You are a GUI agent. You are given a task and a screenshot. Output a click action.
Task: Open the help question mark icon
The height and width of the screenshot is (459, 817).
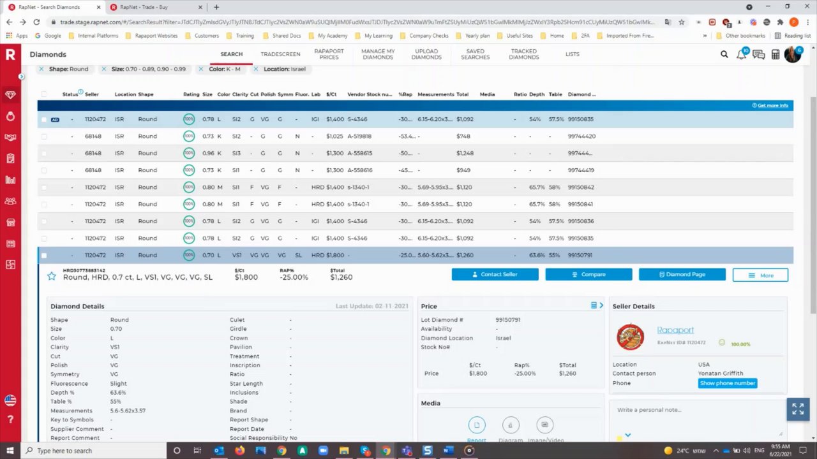point(10,420)
